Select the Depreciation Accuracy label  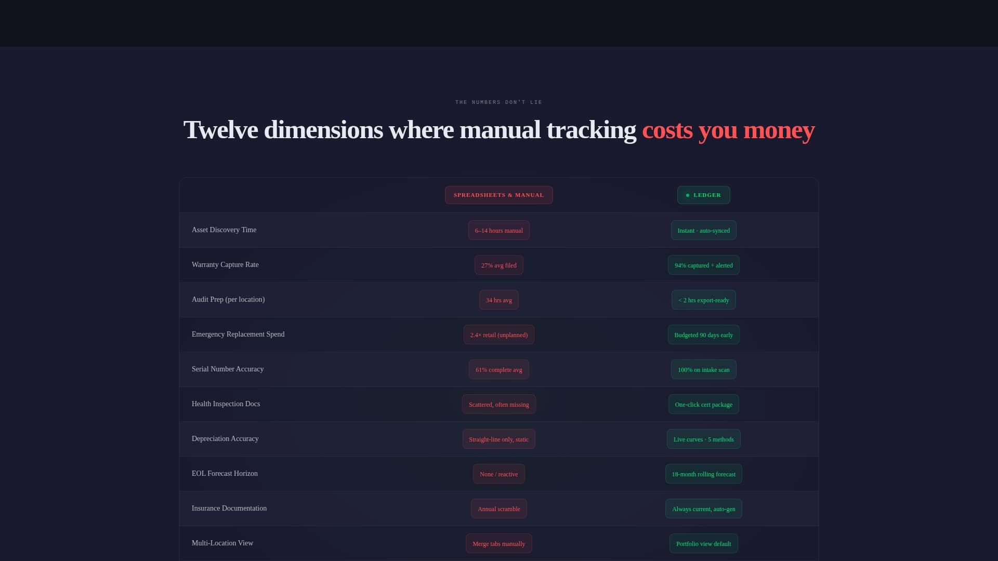pos(225,439)
